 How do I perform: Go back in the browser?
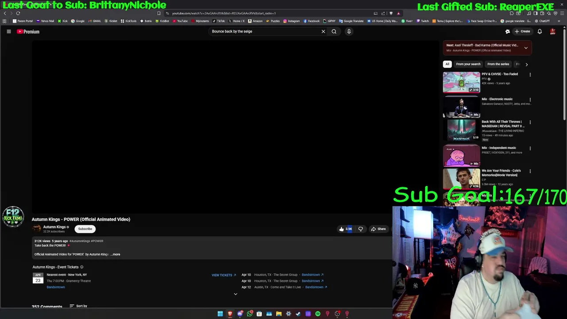[5, 13]
